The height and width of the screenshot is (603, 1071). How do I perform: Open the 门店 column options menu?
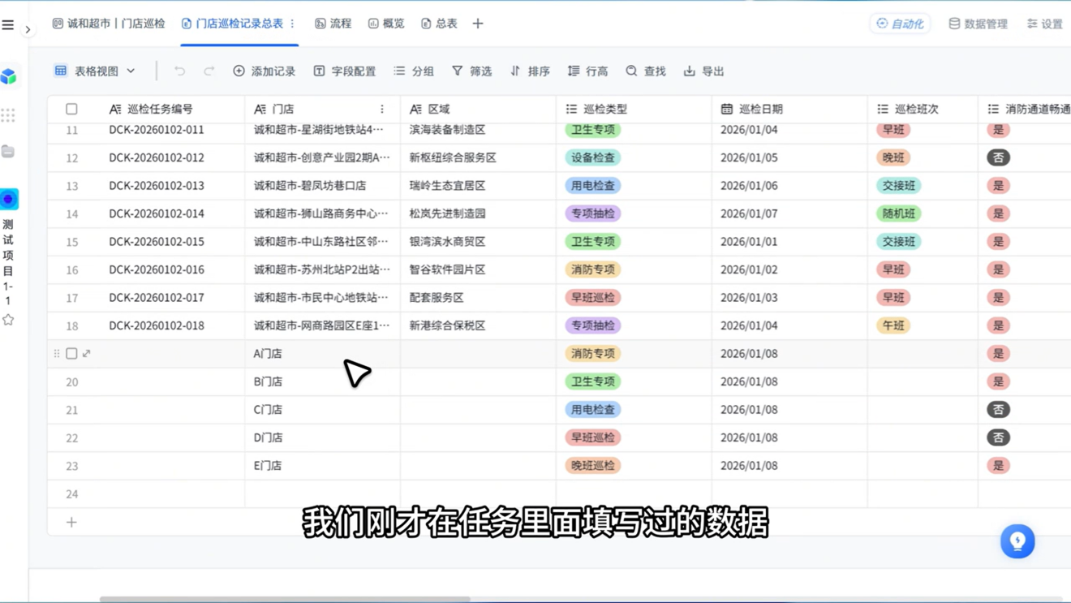click(x=382, y=109)
